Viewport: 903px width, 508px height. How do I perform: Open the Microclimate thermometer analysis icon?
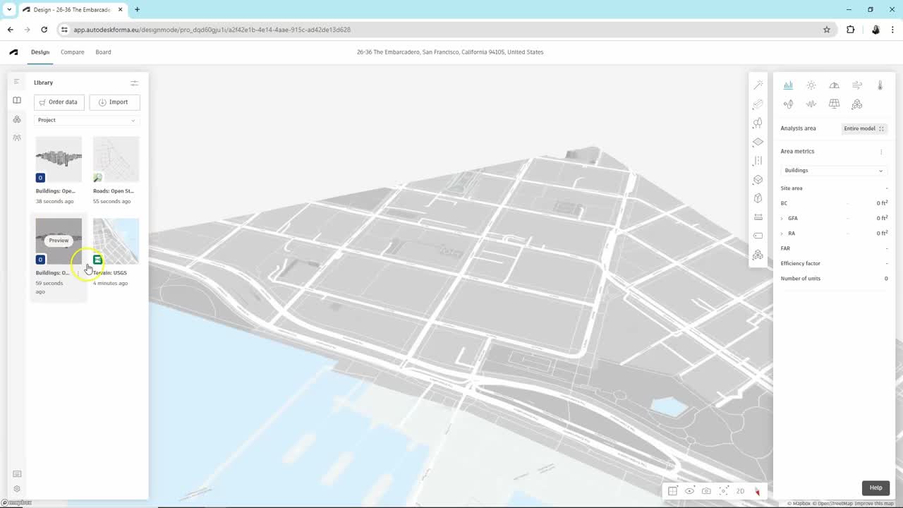(880, 85)
